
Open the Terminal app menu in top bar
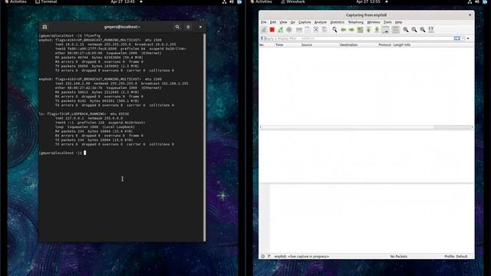pyautogui.click(x=46, y=2)
